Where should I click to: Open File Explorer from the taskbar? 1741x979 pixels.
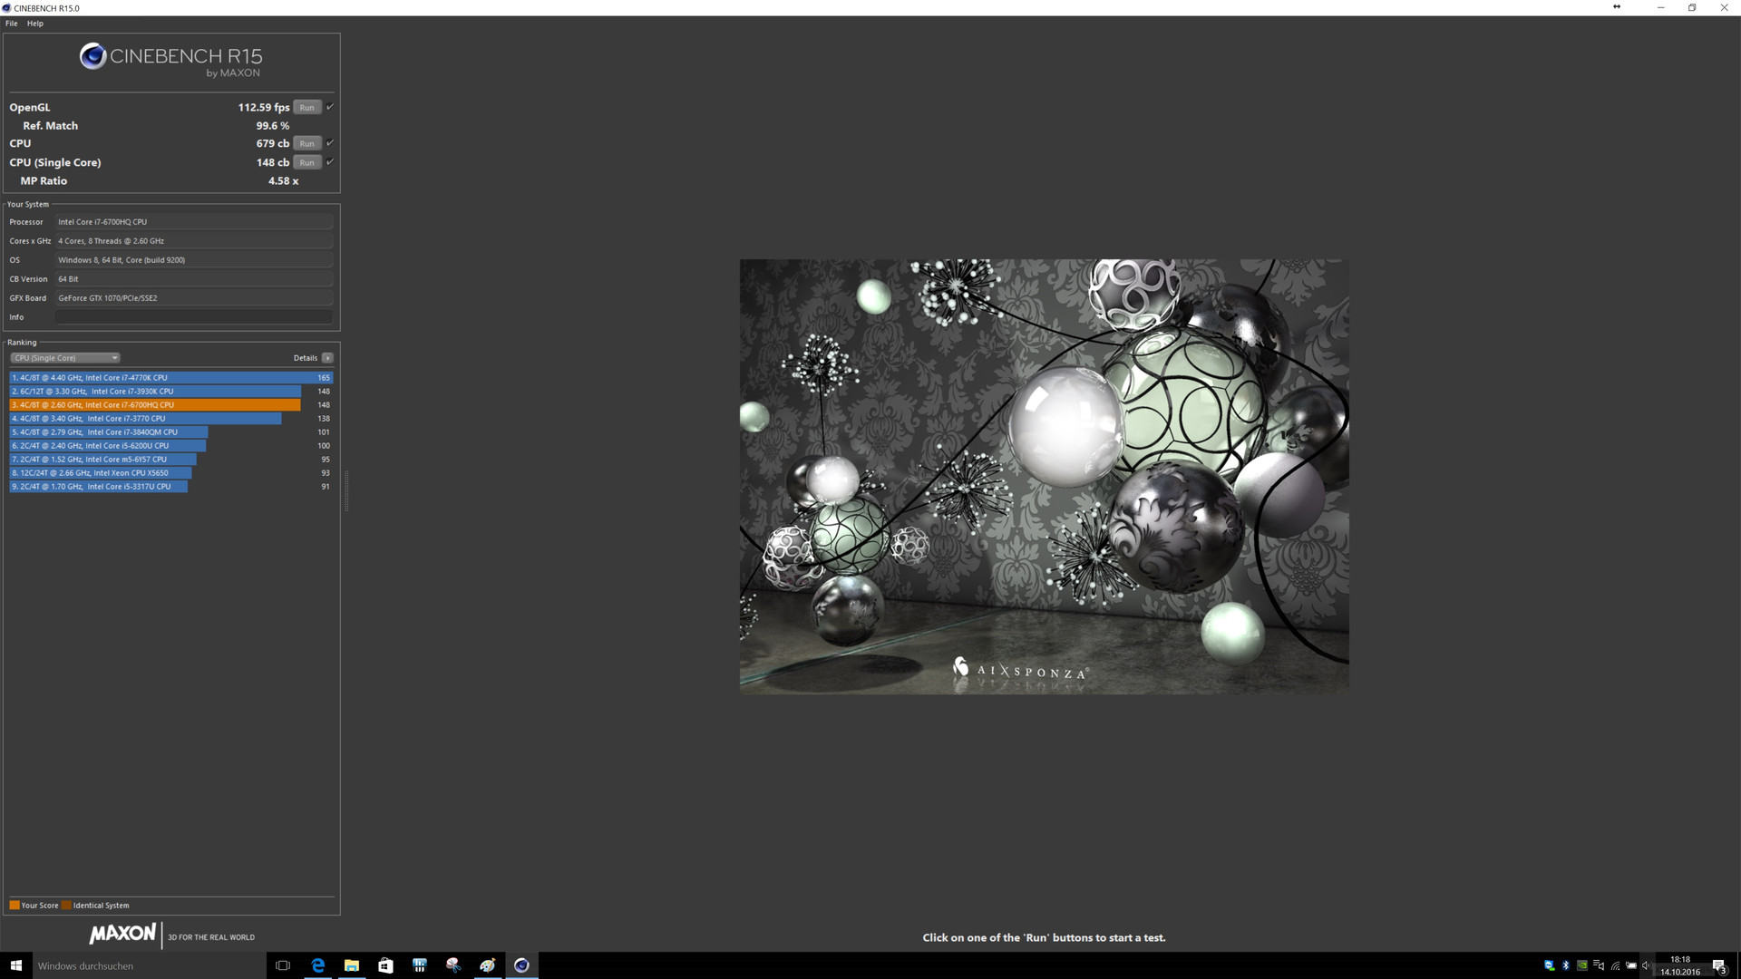tap(352, 965)
